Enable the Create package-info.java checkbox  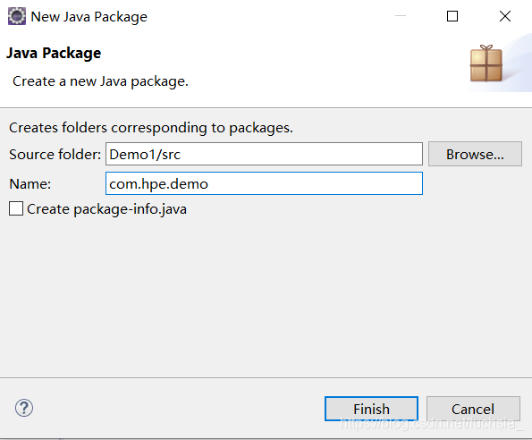[16, 208]
